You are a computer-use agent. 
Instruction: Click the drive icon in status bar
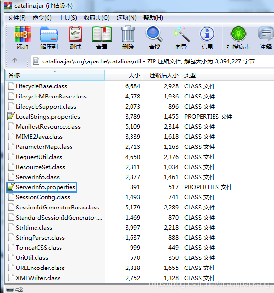(x=10, y=290)
